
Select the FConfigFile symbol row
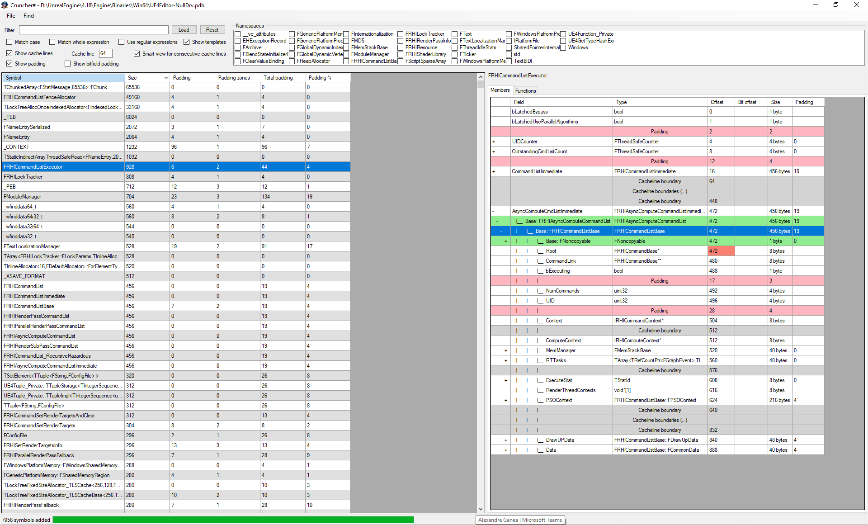tap(176, 435)
